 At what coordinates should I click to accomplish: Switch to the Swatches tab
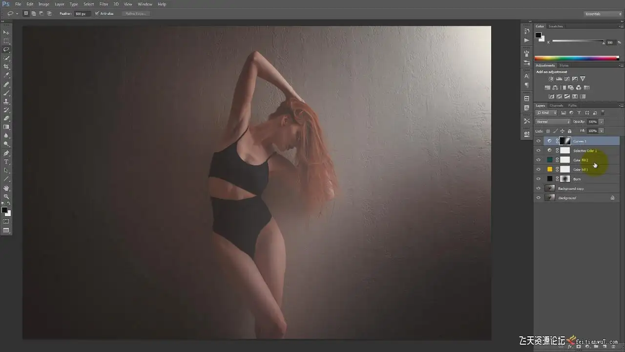556,26
